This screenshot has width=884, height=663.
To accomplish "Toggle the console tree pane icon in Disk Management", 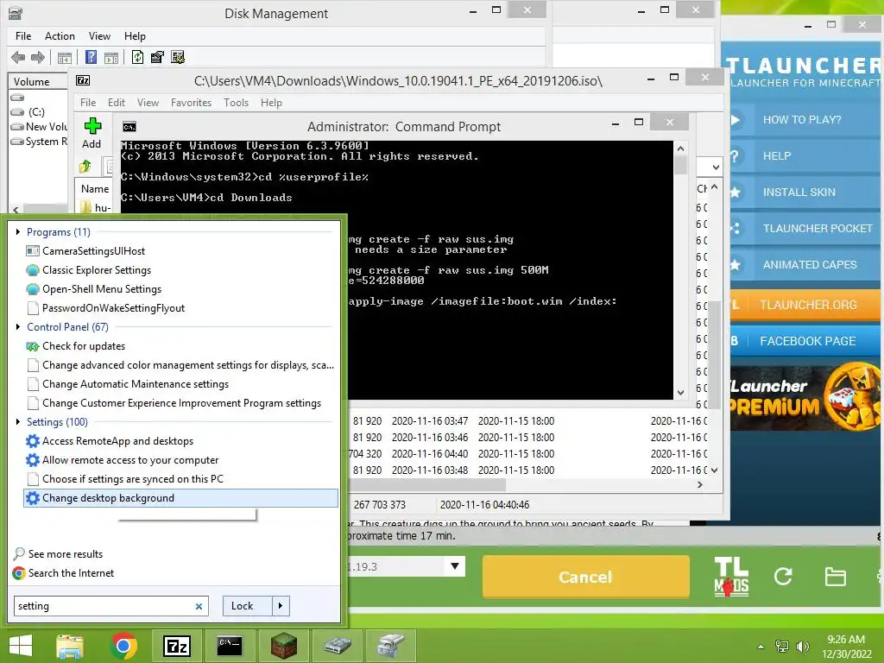I will [65, 58].
